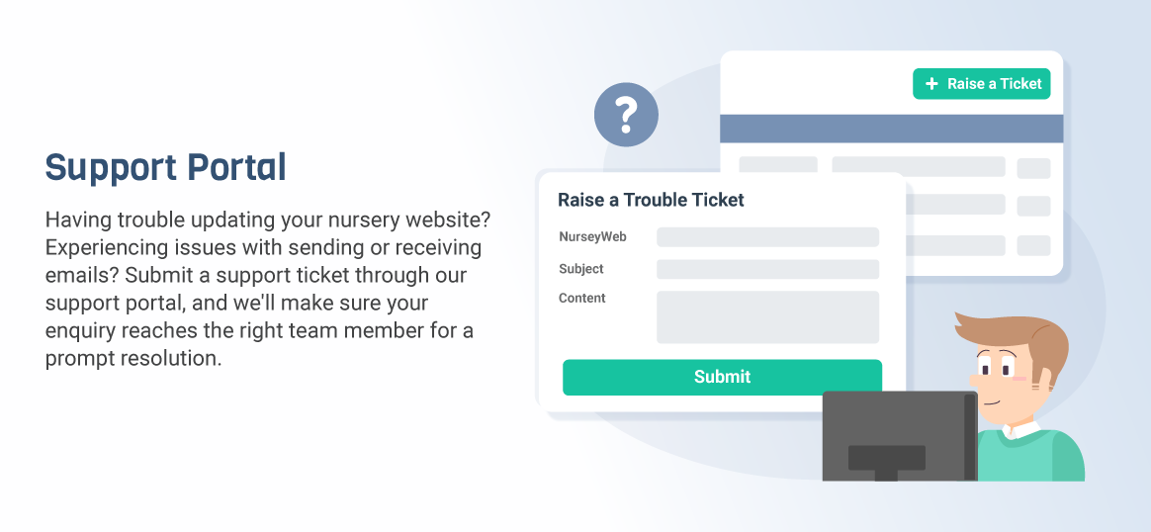Click the blue table header bar

(x=891, y=129)
